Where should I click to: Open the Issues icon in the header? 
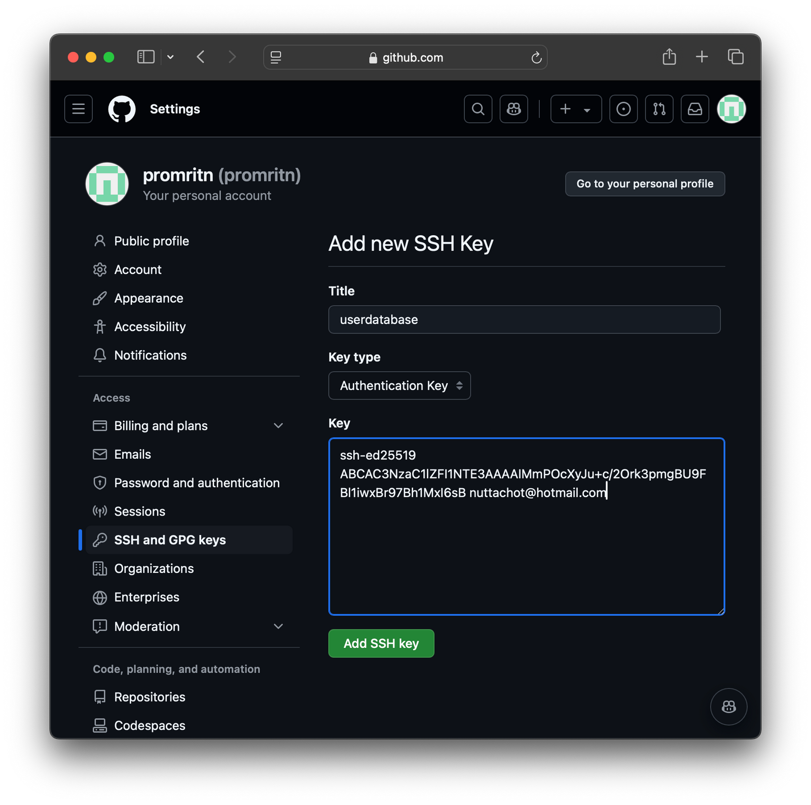tap(623, 108)
